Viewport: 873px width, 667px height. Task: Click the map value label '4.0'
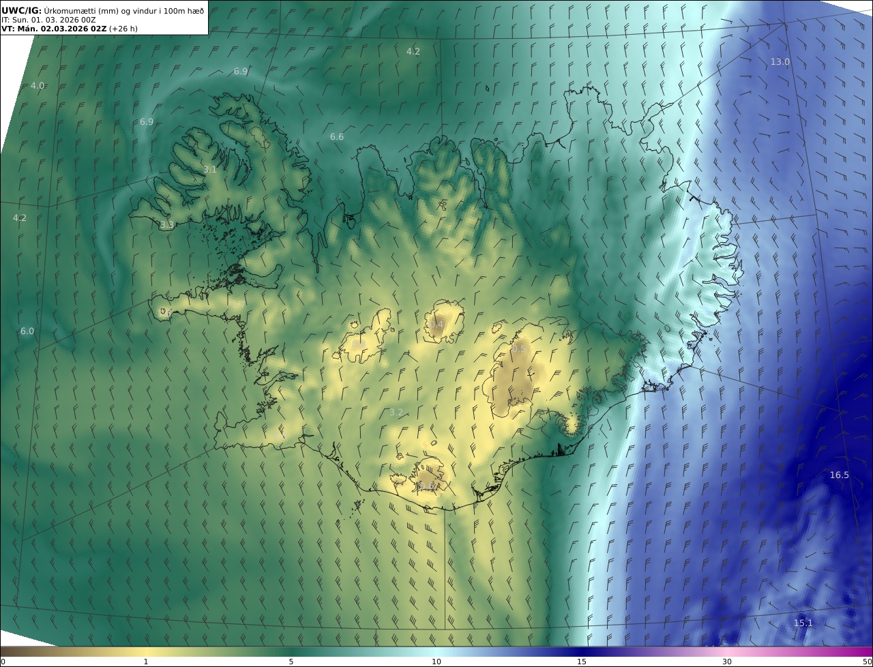(x=38, y=86)
